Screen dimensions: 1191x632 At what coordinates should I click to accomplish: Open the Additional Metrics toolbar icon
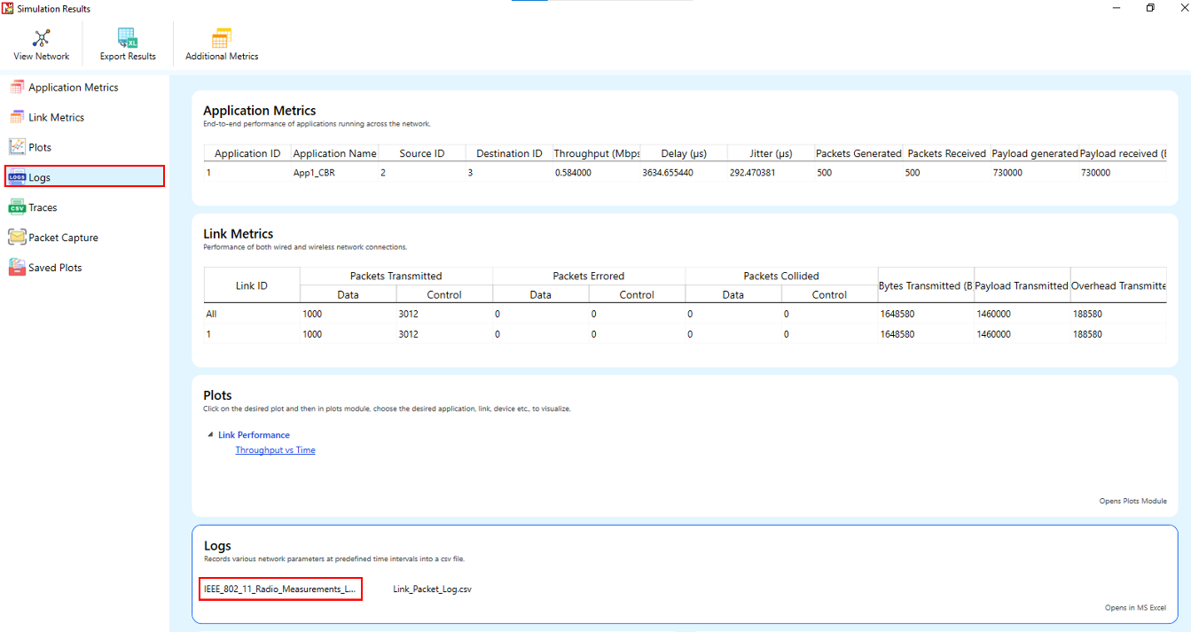221,38
